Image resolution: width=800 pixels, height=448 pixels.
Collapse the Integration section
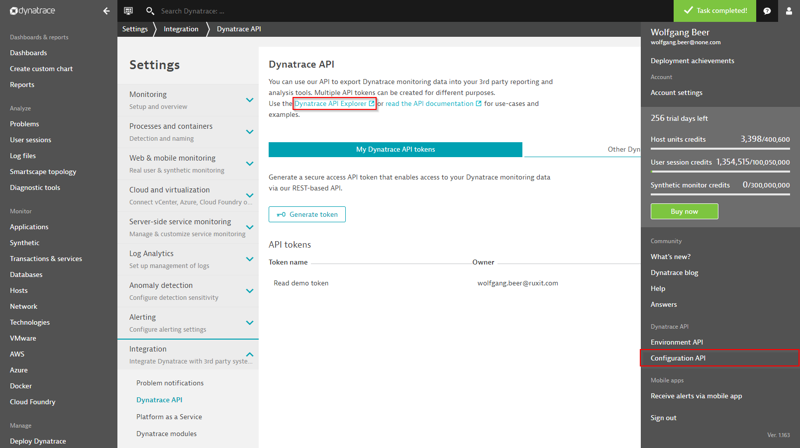(188, 355)
